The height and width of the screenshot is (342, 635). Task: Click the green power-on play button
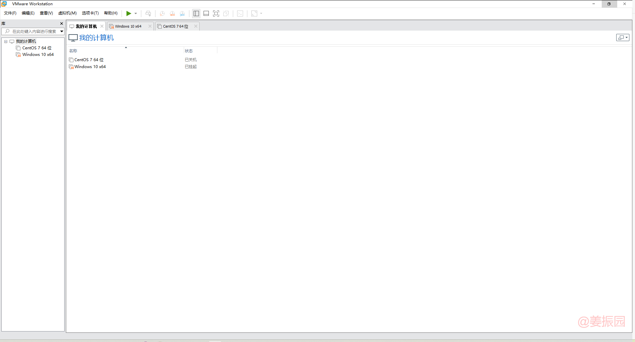128,13
